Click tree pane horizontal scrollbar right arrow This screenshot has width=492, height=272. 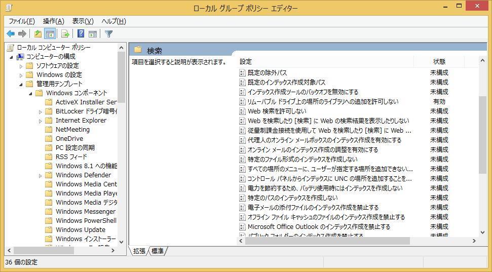pos(113,250)
